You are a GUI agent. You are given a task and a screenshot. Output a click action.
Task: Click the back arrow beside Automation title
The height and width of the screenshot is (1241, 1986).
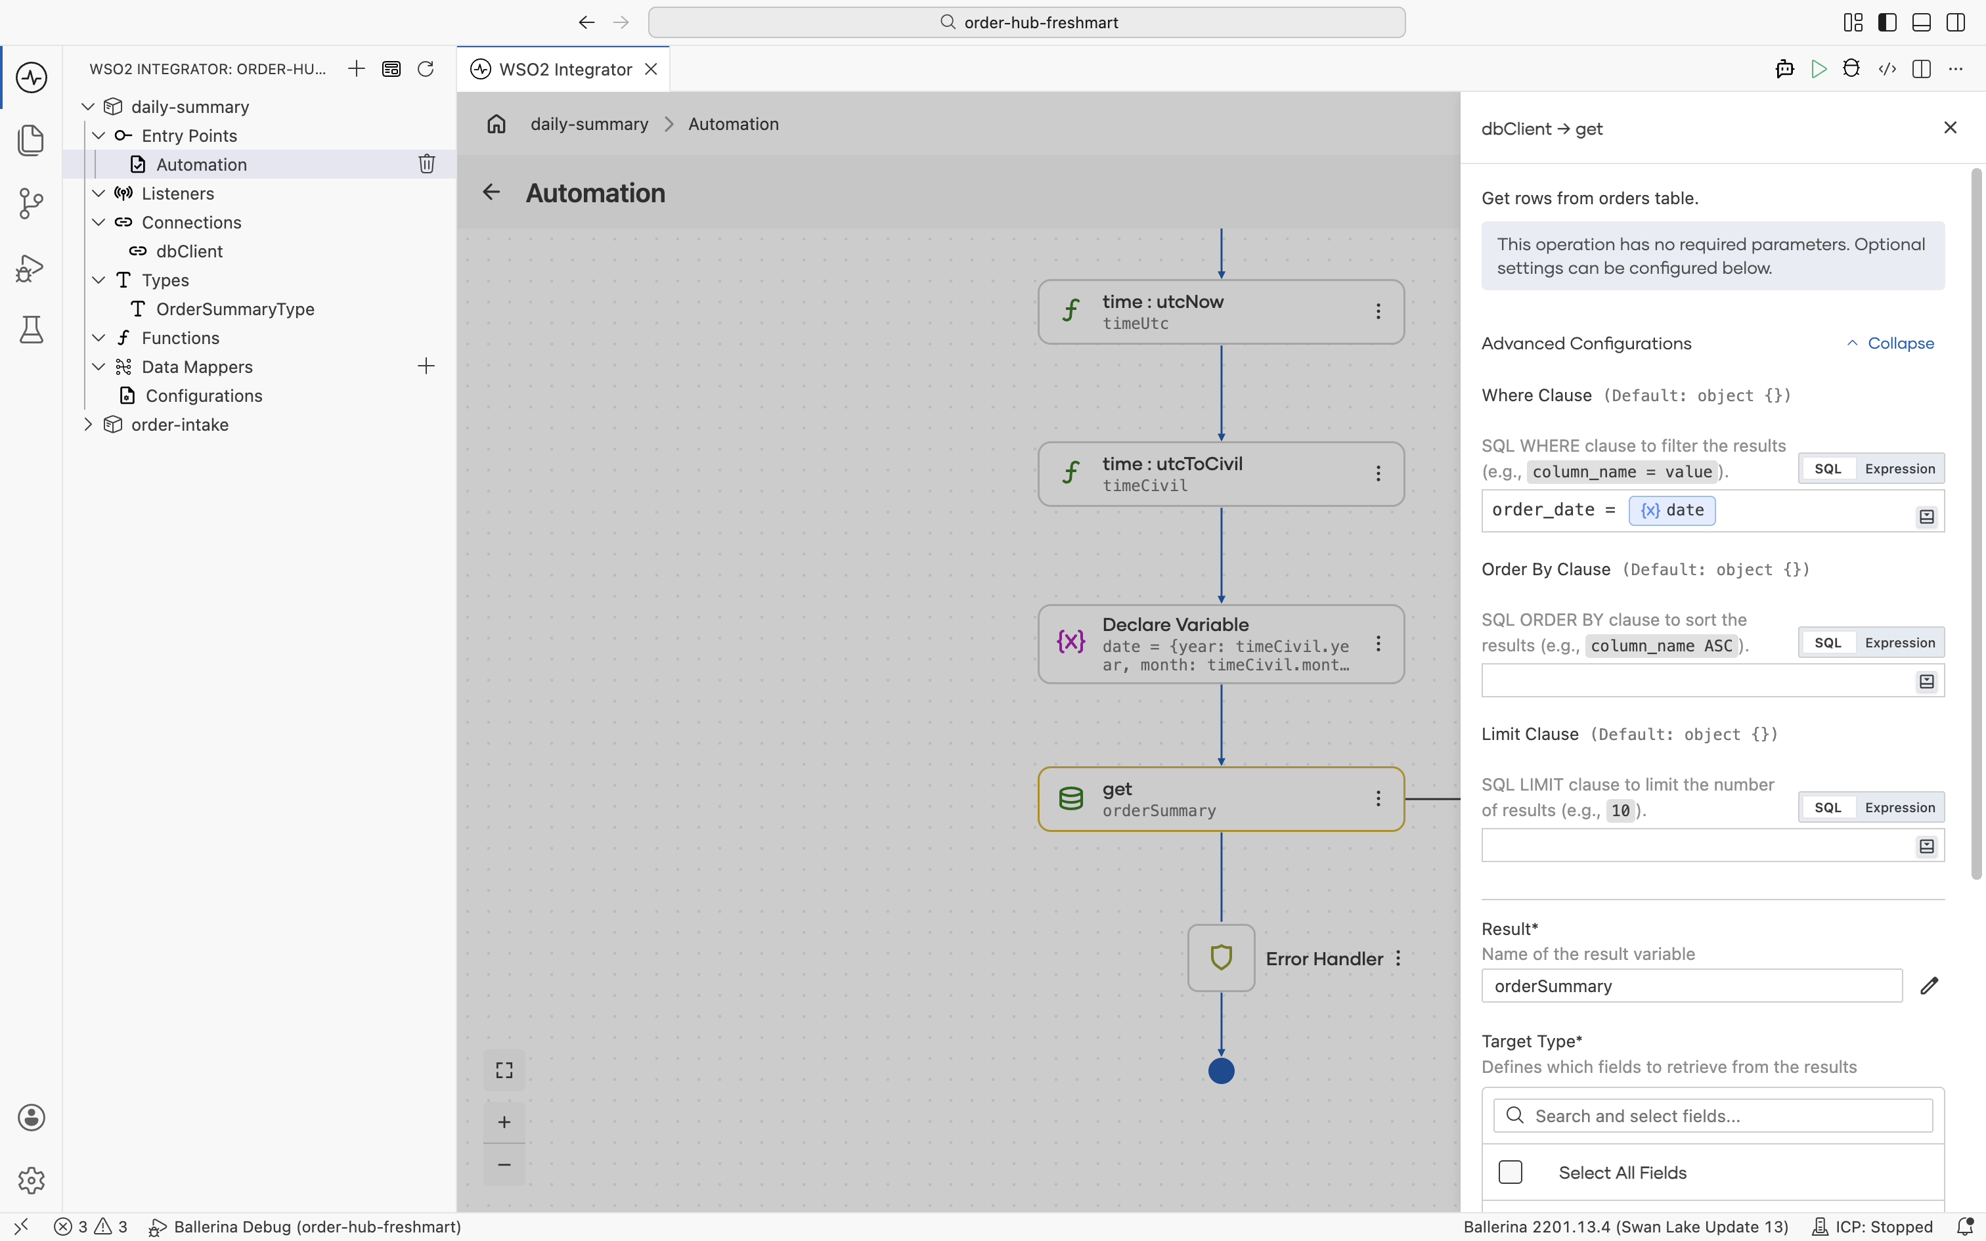pos(491,192)
